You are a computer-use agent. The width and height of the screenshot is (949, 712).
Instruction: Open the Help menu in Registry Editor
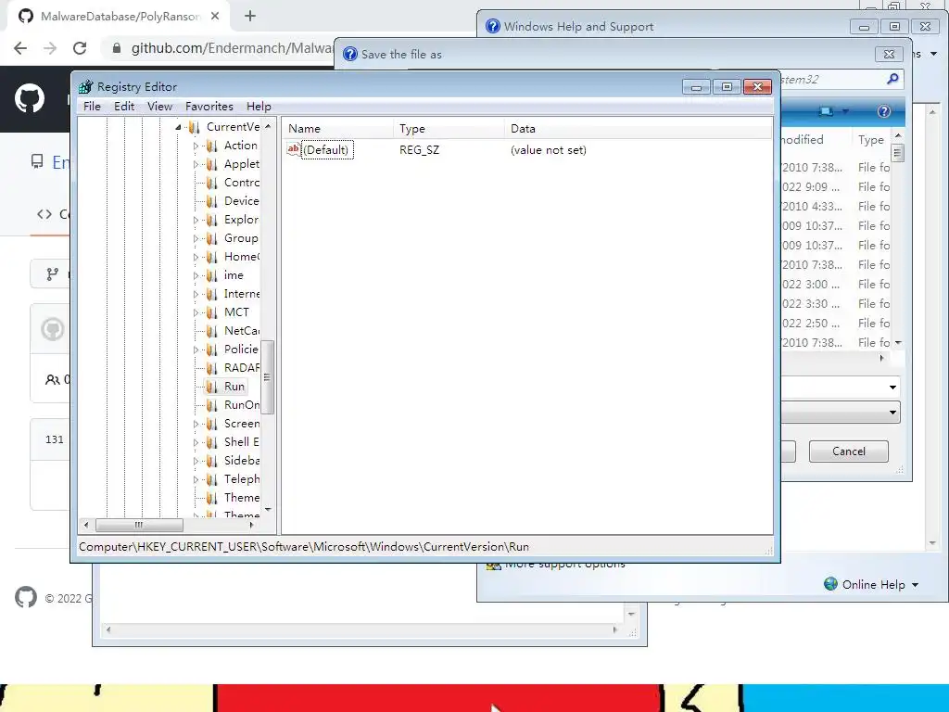(259, 106)
